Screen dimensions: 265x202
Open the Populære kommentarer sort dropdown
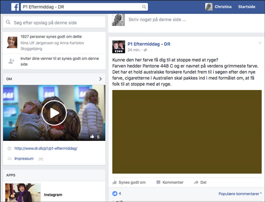[240, 194]
